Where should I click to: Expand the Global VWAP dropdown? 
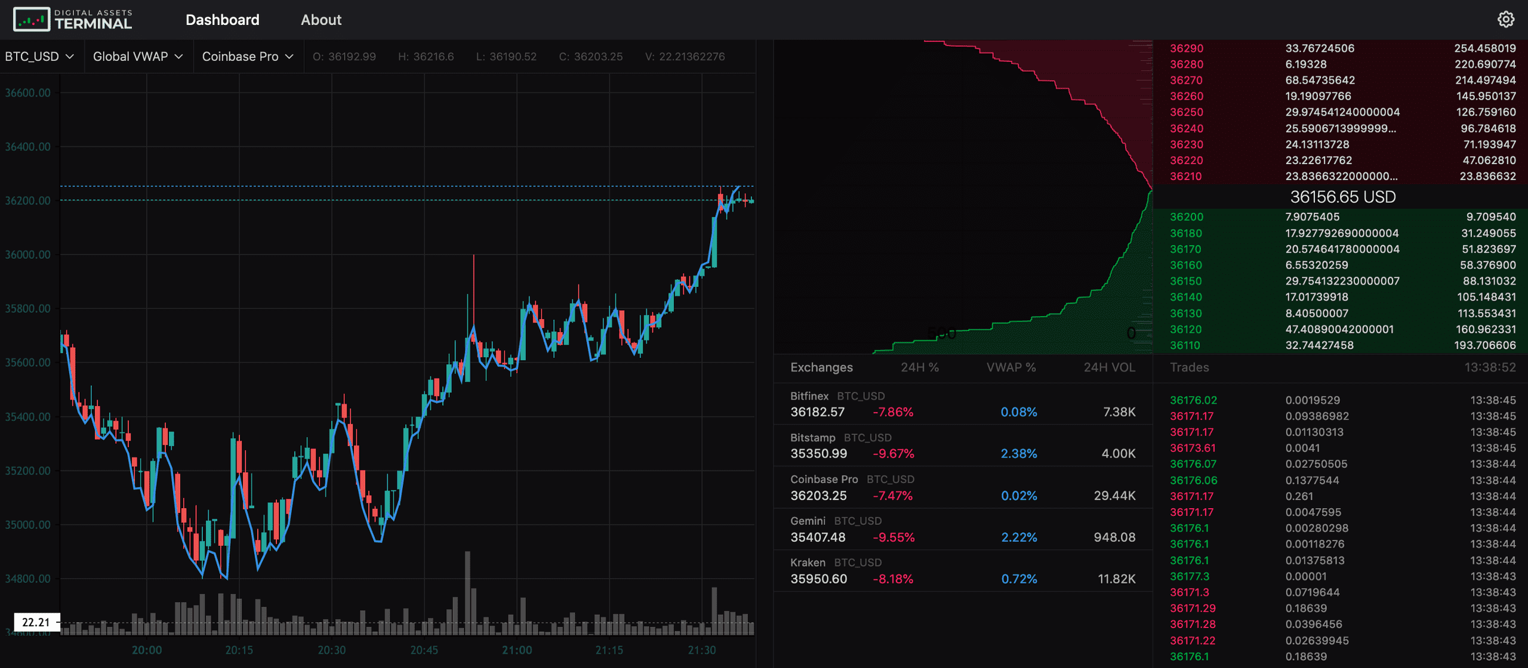(x=138, y=57)
